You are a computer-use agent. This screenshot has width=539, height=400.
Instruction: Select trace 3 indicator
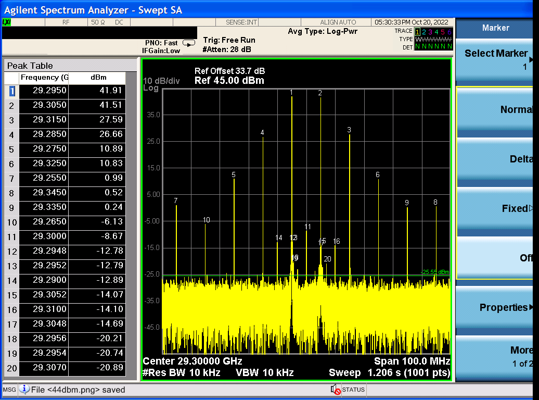tap(430, 32)
